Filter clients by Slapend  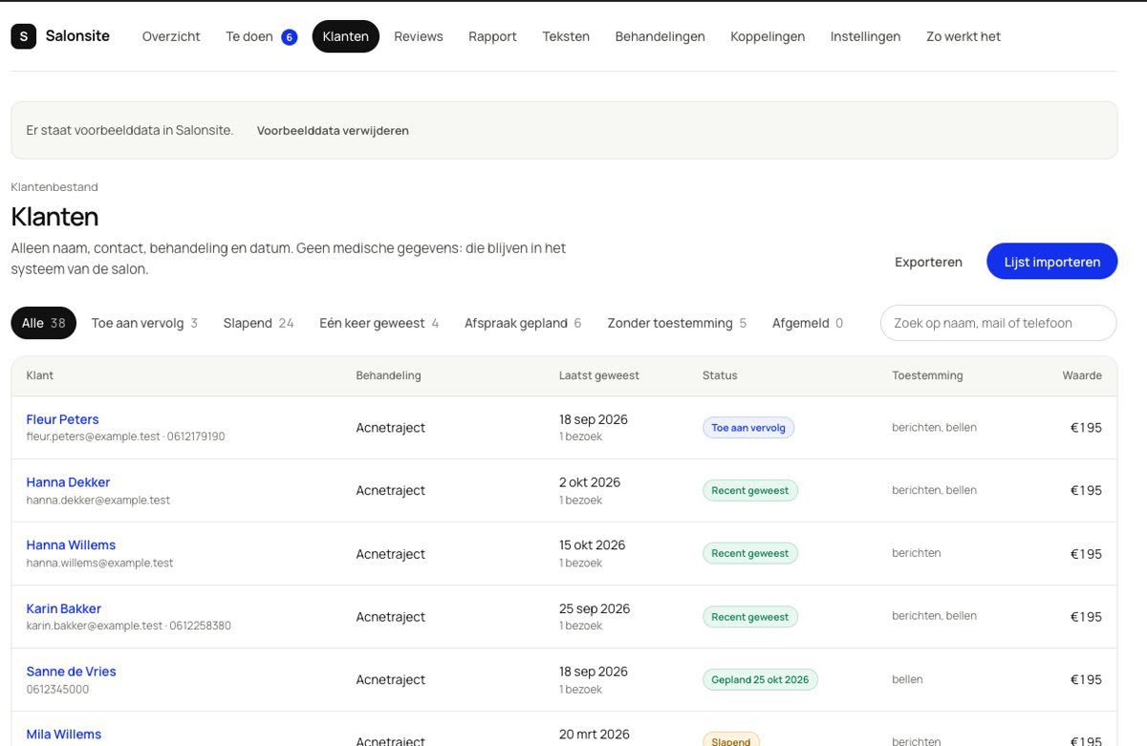[x=258, y=323]
